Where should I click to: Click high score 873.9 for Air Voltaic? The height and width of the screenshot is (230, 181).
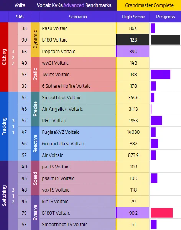click(133, 155)
